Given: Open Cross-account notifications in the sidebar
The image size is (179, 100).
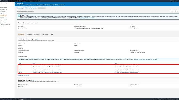Looking at the screenshot, I should [5, 25].
